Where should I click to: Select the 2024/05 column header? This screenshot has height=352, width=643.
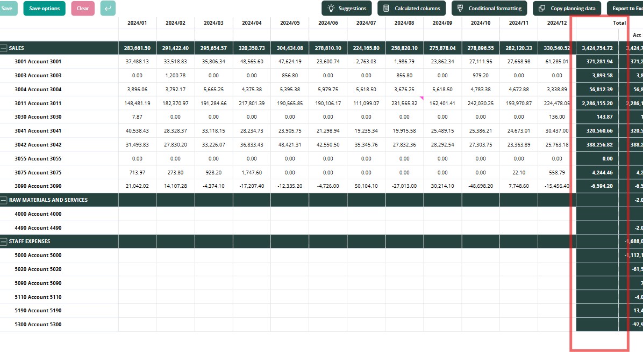290,23
